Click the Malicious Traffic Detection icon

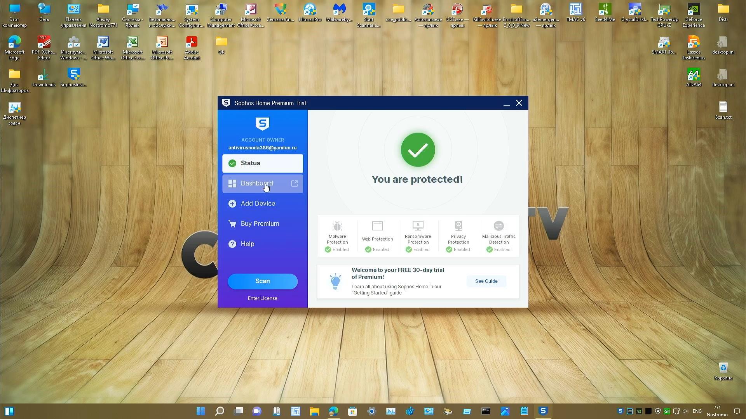click(x=498, y=226)
